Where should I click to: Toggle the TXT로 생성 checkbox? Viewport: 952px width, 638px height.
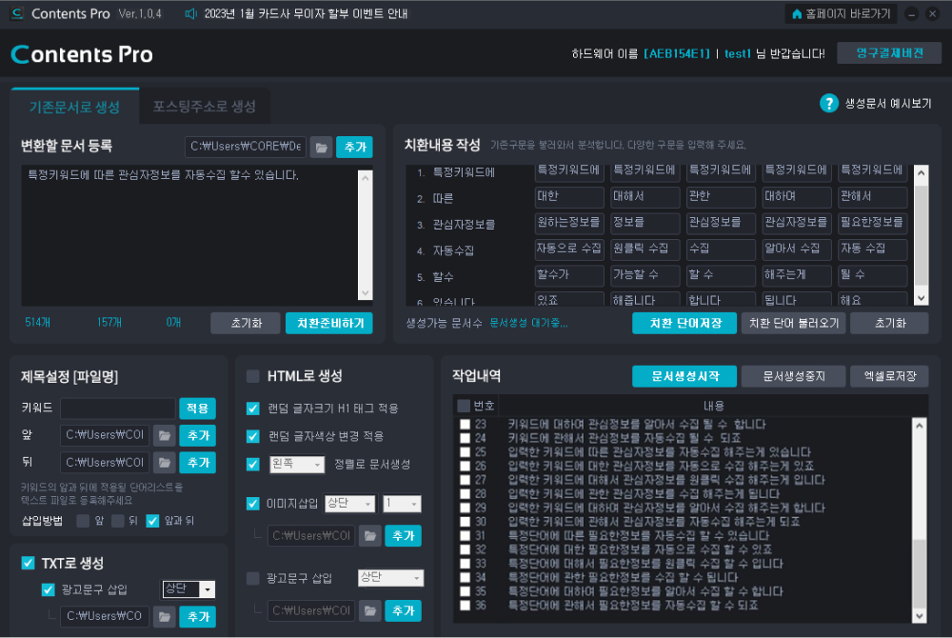[x=28, y=563]
